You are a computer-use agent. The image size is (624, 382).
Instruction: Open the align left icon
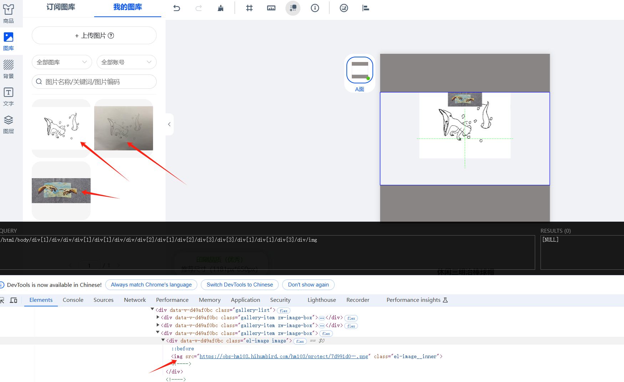point(365,8)
